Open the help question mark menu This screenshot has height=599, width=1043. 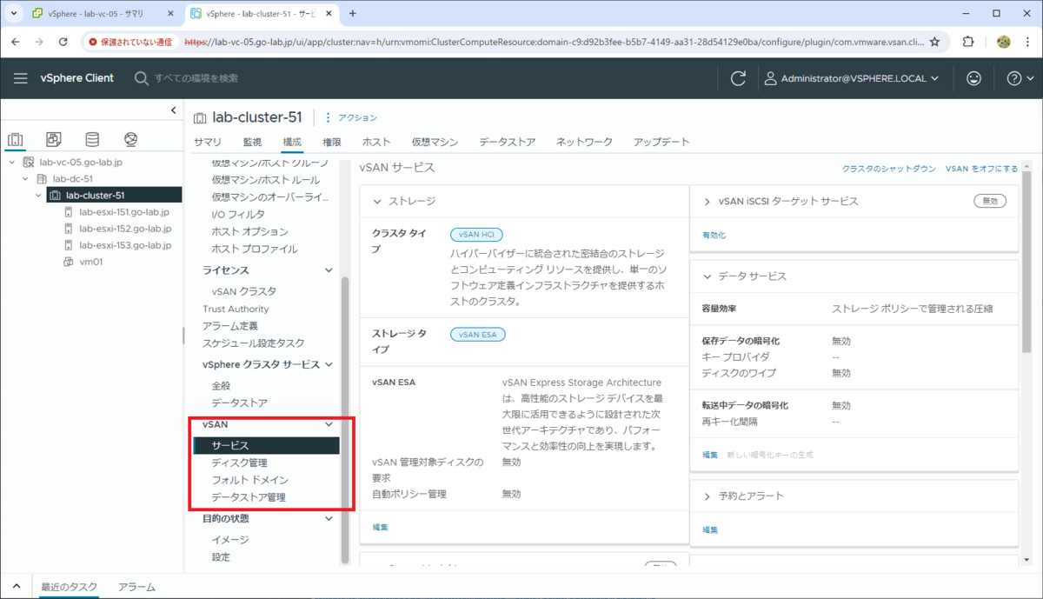pos(1019,78)
